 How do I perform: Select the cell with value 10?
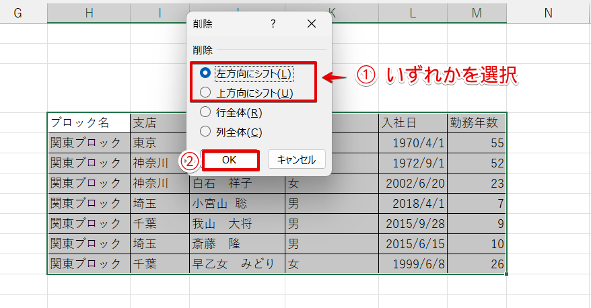(x=477, y=244)
